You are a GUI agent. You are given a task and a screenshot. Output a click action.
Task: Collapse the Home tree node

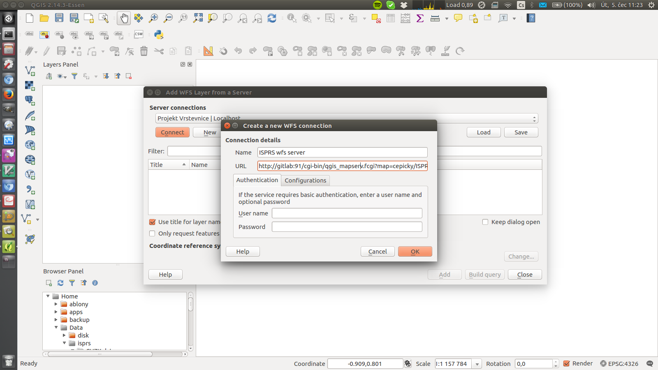click(48, 296)
